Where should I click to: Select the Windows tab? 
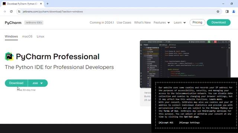coord(11,37)
